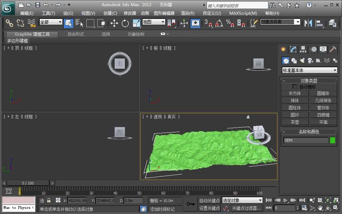Activate Select and Scale tool

tap(136, 23)
